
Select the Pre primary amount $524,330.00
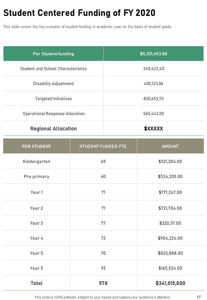coord(170,177)
